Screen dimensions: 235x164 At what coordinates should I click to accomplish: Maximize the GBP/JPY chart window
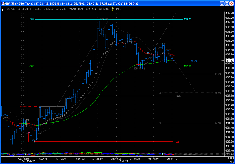tap(227, 3)
